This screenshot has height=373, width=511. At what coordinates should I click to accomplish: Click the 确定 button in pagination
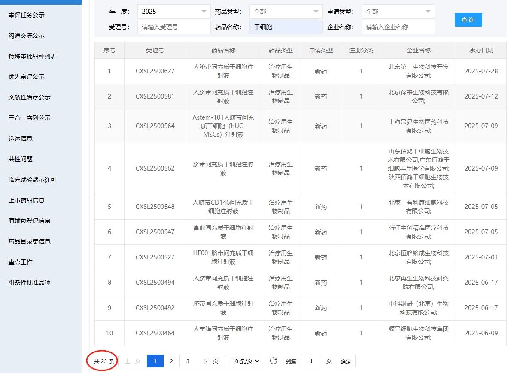click(x=345, y=361)
